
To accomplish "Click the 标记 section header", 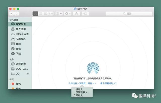I will 12,79.
